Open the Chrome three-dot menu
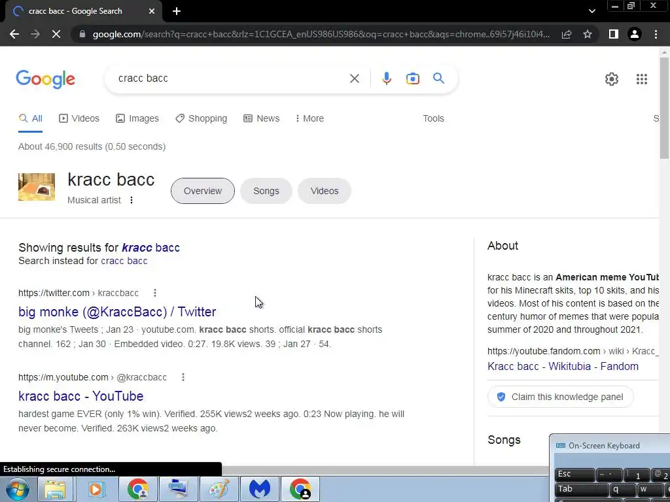Viewport: 670px width, 502px height. pyautogui.click(x=656, y=34)
